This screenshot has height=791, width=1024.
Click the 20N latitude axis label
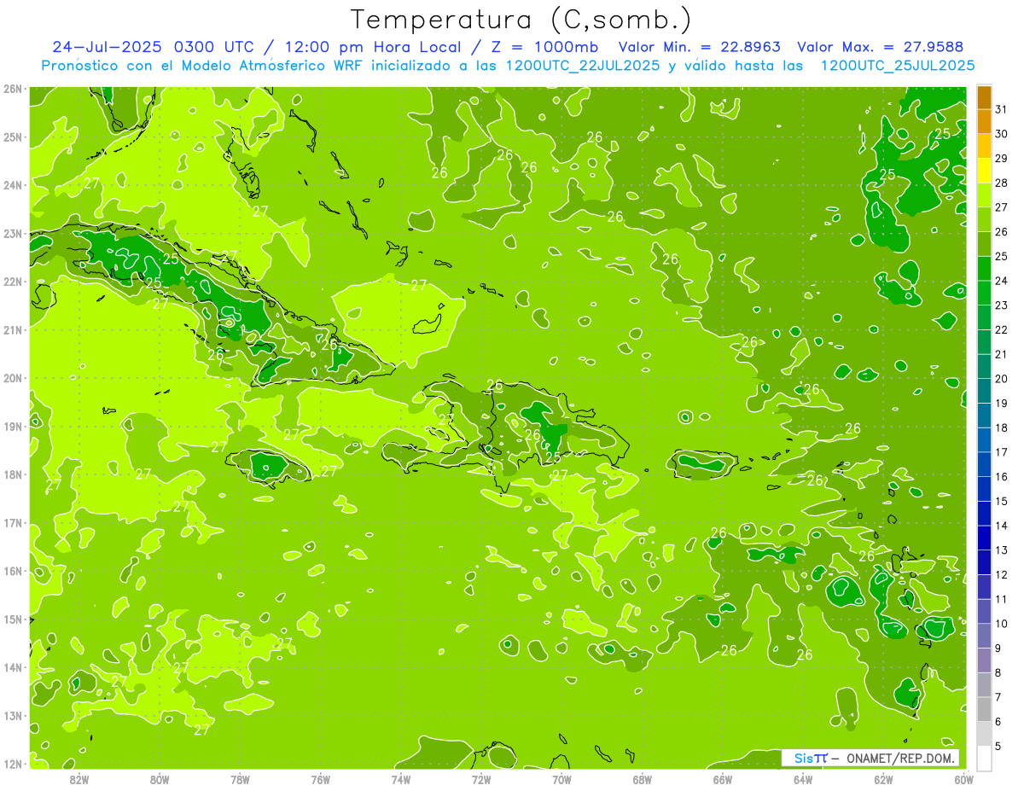click(x=13, y=378)
